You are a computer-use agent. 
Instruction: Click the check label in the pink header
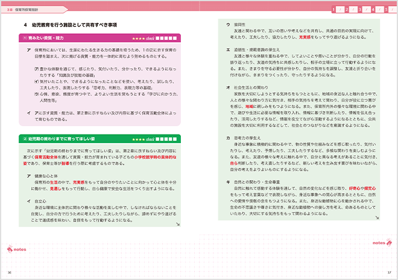(150, 39)
